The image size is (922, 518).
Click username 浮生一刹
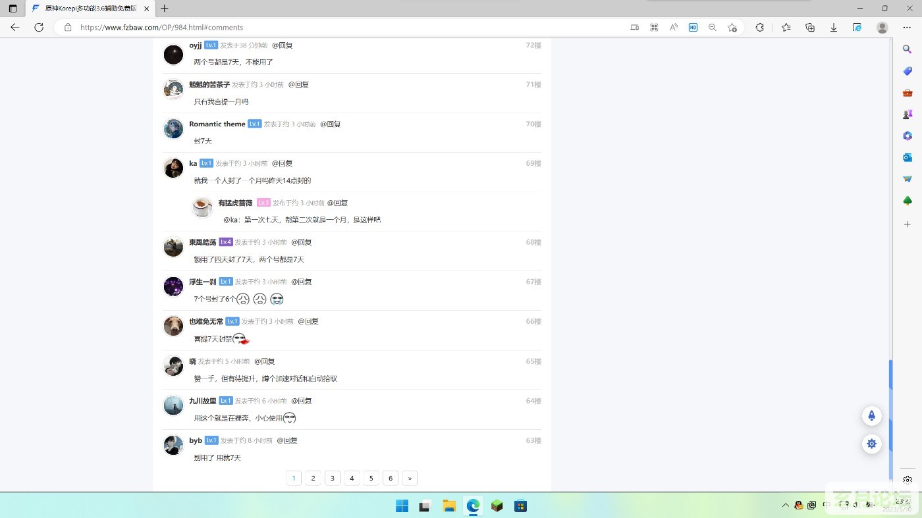pyautogui.click(x=203, y=282)
